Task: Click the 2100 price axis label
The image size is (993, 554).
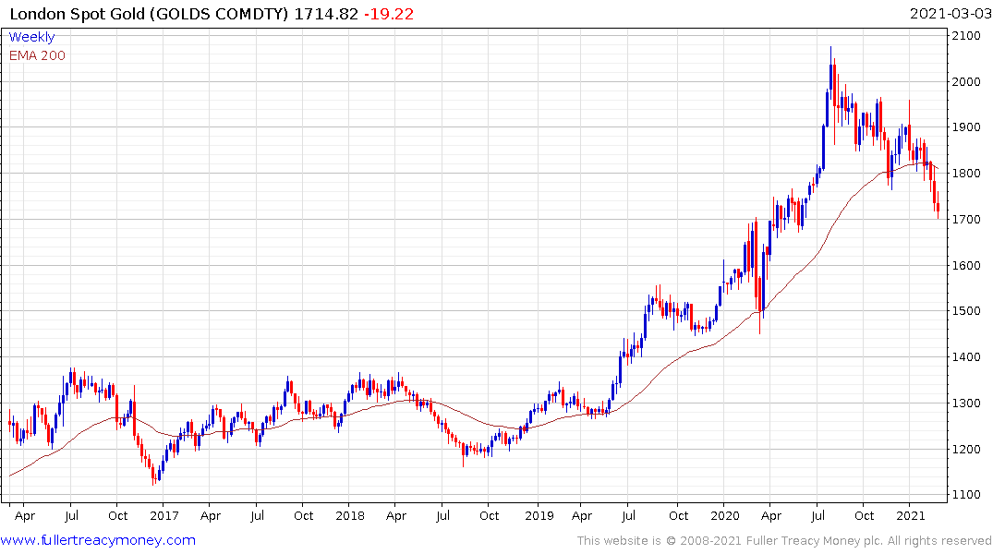Action: tap(966, 35)
